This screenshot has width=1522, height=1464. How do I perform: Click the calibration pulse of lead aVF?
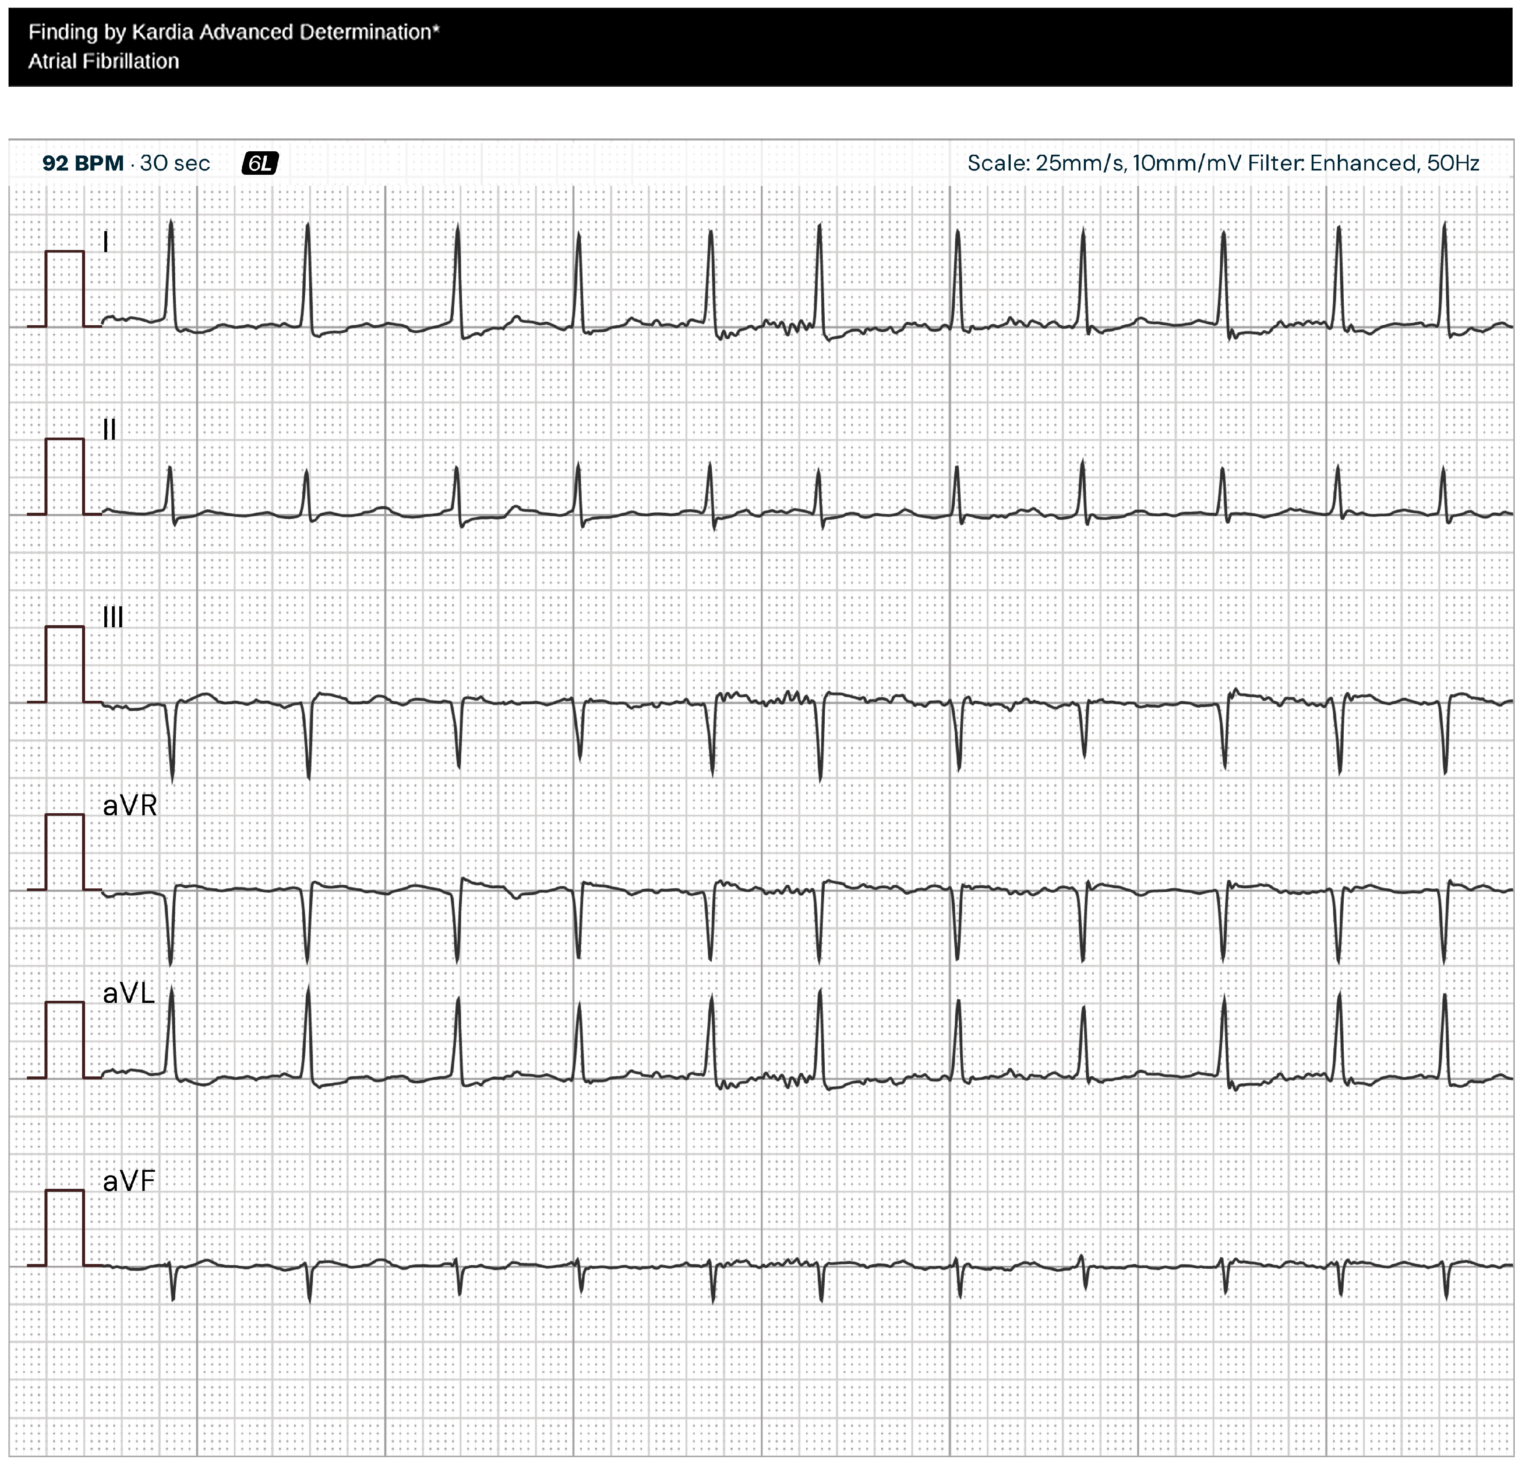(x=65, y=1228)
